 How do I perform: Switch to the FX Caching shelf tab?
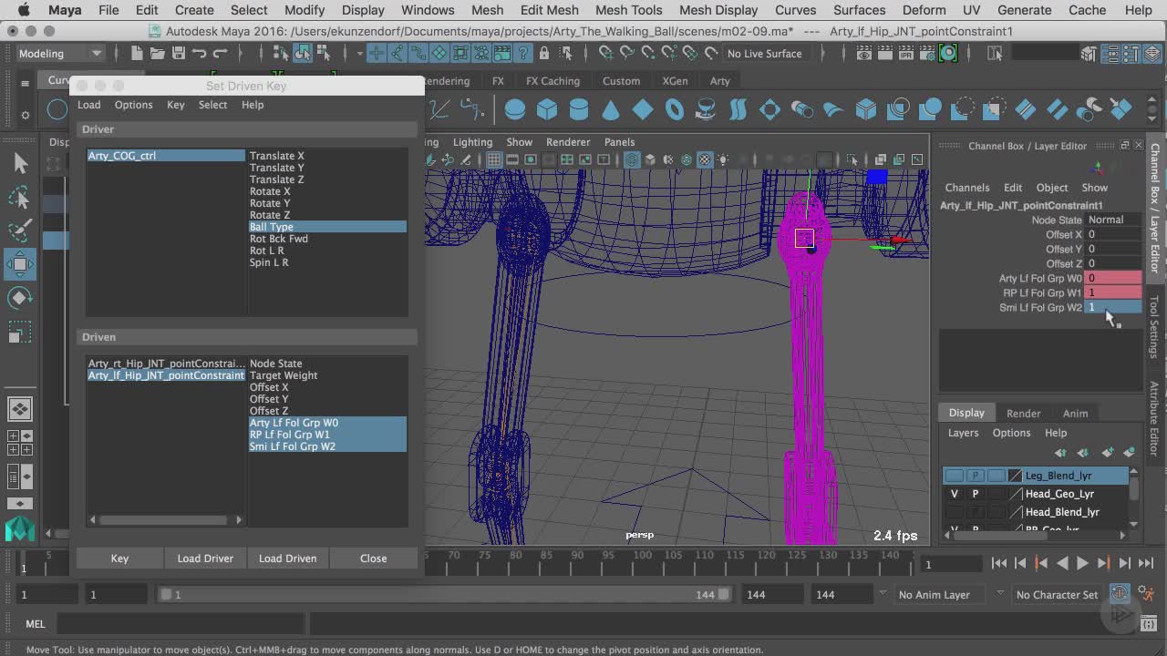point(553,81)
